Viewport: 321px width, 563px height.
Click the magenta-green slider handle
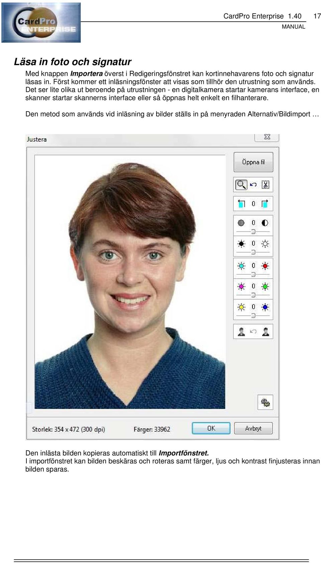pyautogui.click(x=253, y=295)
